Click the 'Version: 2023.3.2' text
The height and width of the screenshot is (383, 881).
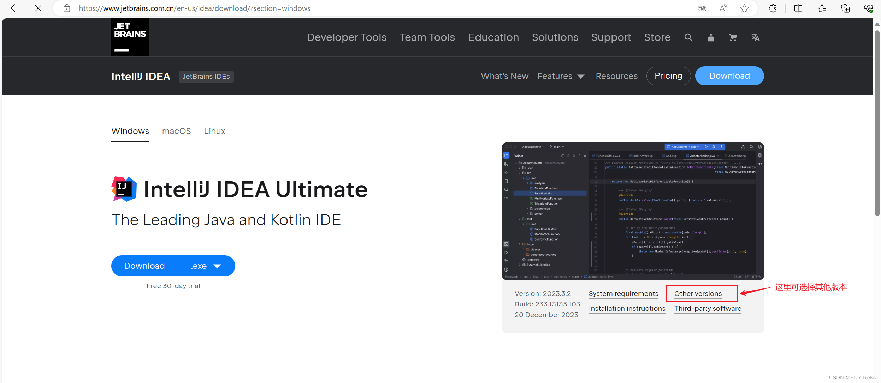tap(543, 293)
